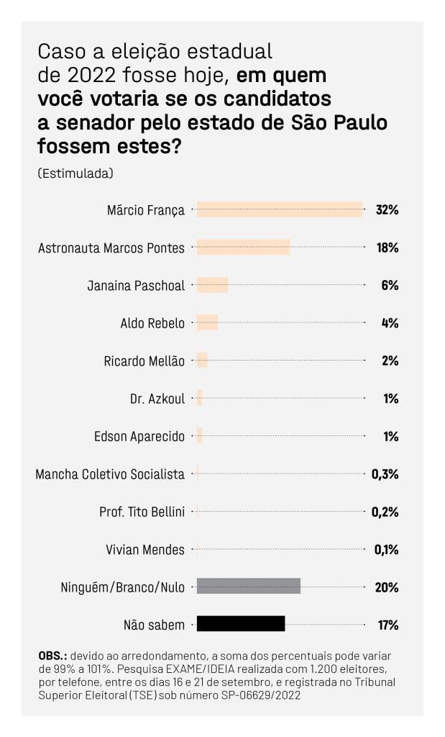
Task: Click the Edson Aparecido label
Action: click(x=139, y=436)
